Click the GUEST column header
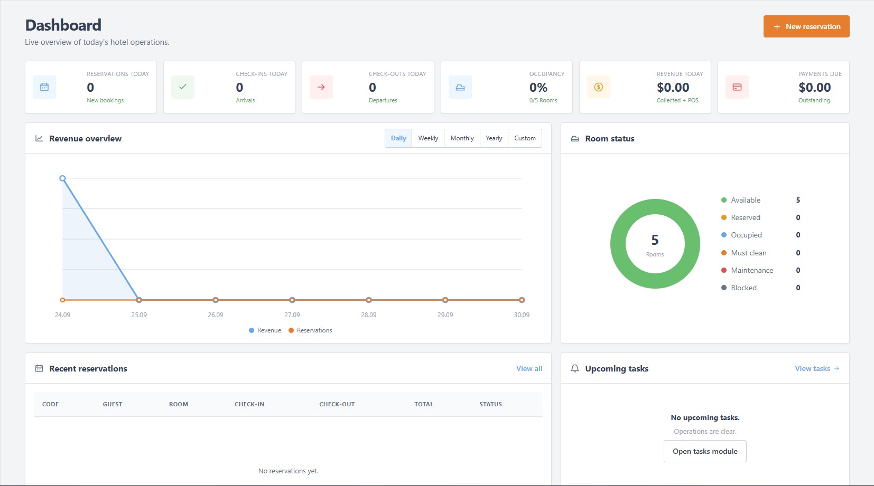 pyautogui.click(x=113, y=404)
